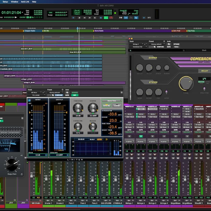The height and width of the screenshot is (211, 211).
Task: Click the Drums 1 volume fader
Action: tap(46, 178)
